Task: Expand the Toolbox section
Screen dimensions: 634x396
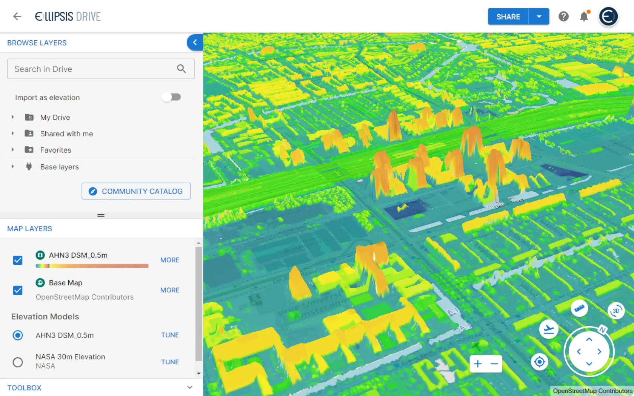Action: [189, 387]
